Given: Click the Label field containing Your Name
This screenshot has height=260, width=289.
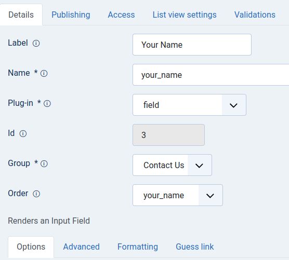Looking at the screenshot, I should click(x=192, y=45).
